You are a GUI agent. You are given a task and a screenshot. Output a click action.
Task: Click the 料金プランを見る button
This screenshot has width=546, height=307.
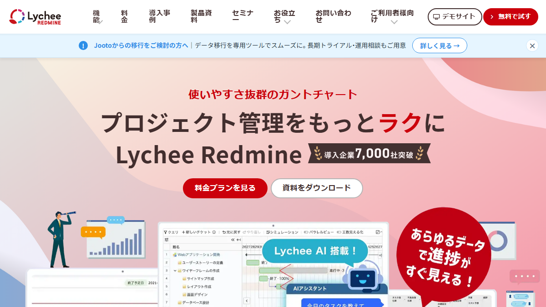pos(225,188)
